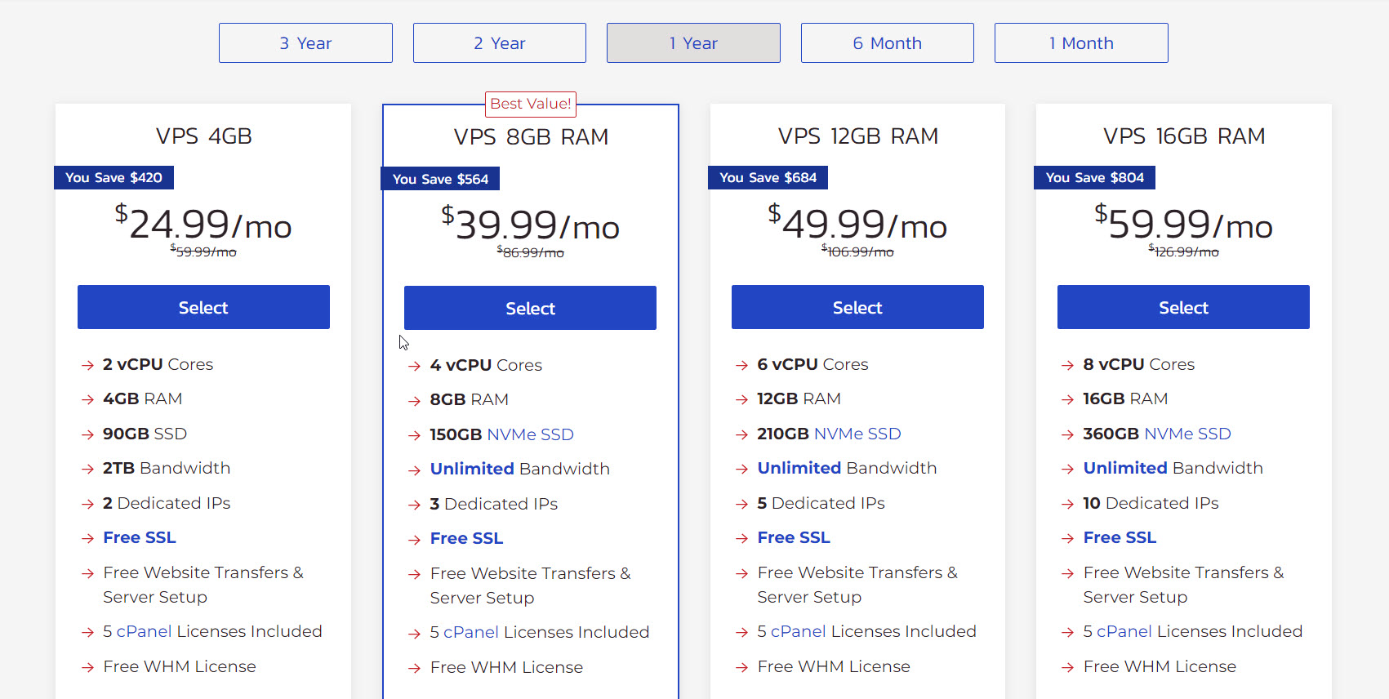
Task: Open Free SSL link in VPS 4GB plan
Action: tap(140, 537)
